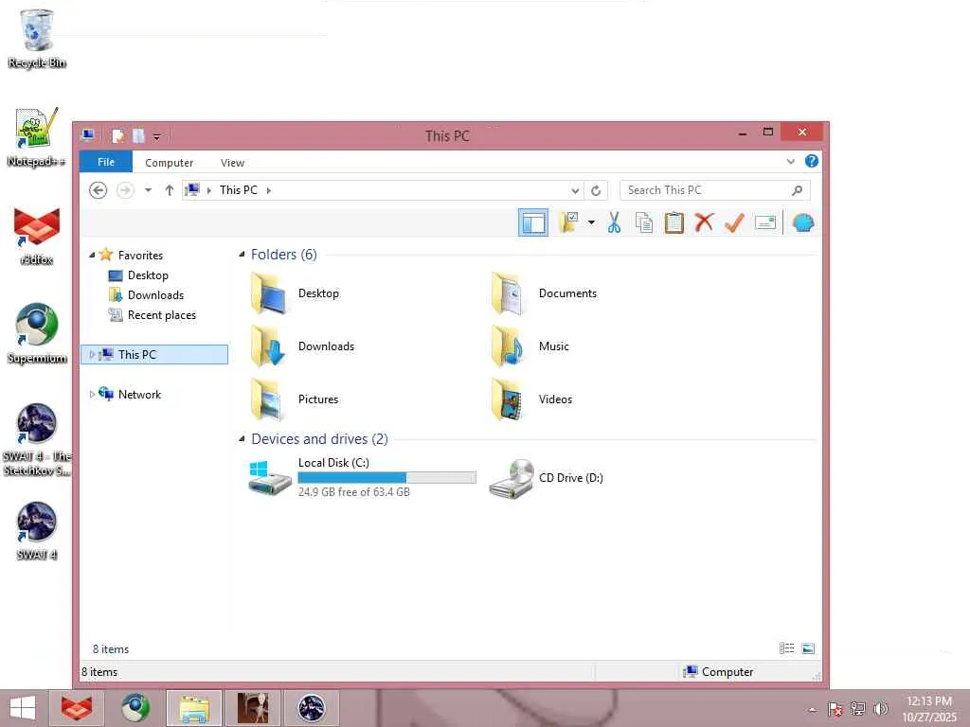Viewport: 970px width, 727px height.
Task: Switch to large icons view in status bar
Action: pos(808,648)
